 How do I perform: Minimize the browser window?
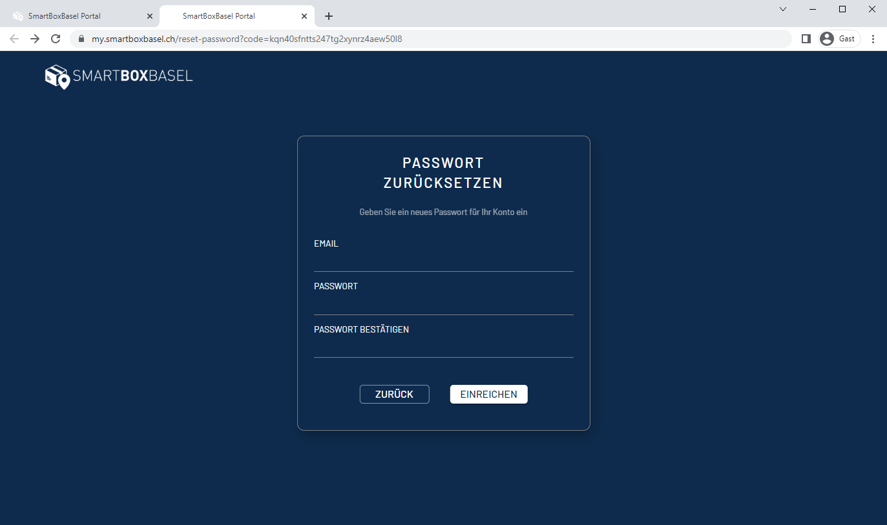[x=812, y=9]
